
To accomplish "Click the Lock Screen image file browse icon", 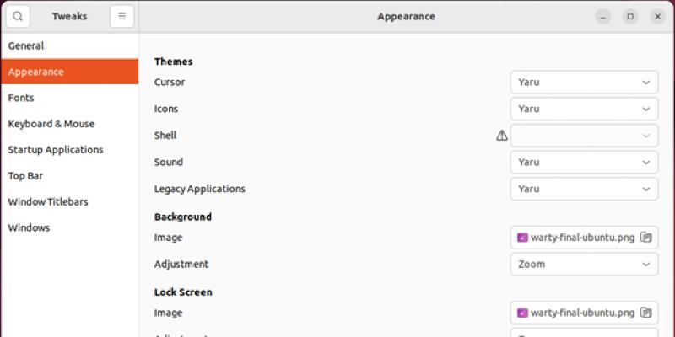I will [646, 313].
